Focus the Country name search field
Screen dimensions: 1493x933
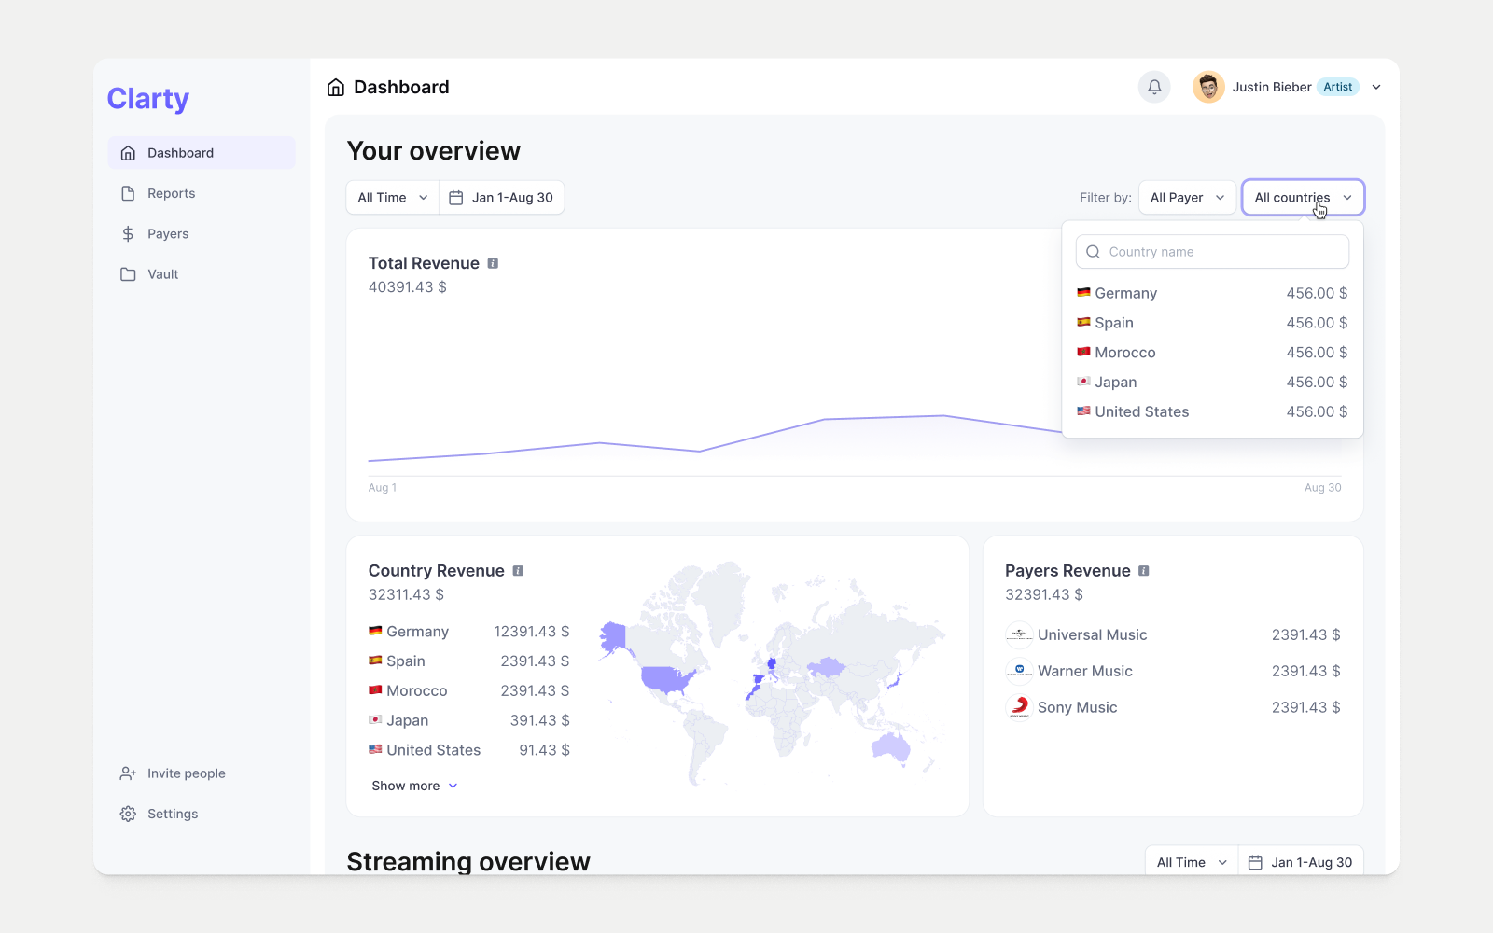point(1212,252)
